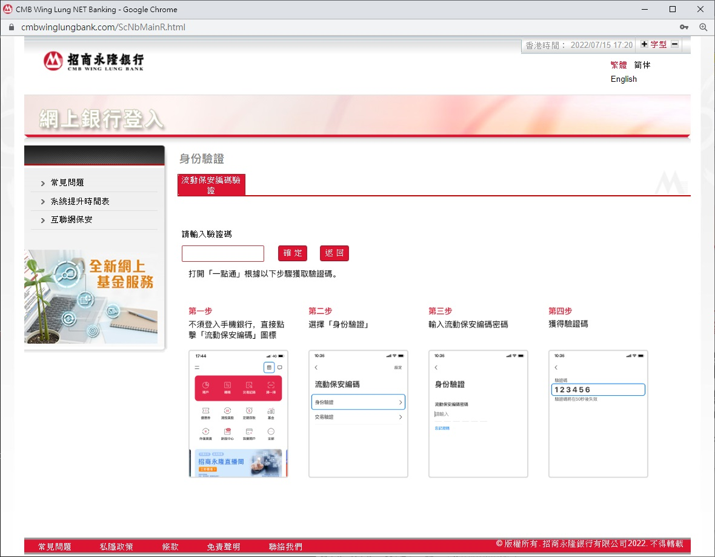Image resolution: width=715 pixels, height=557 pixels.
Task: Switch language to 繁體
Action: (x=619, y=65)
